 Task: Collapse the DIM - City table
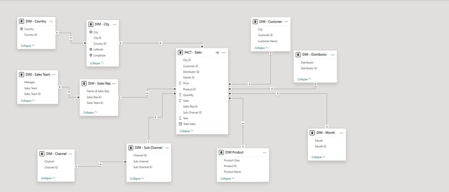pos(97,63)
